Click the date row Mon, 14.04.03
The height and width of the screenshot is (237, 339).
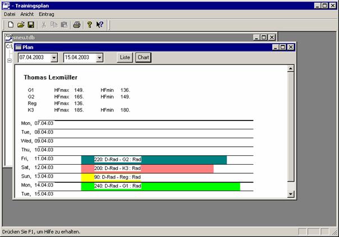tap(37, 185)
